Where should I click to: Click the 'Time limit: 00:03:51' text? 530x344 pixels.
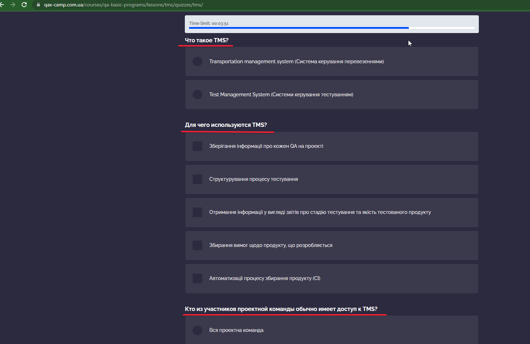point(209,23)
